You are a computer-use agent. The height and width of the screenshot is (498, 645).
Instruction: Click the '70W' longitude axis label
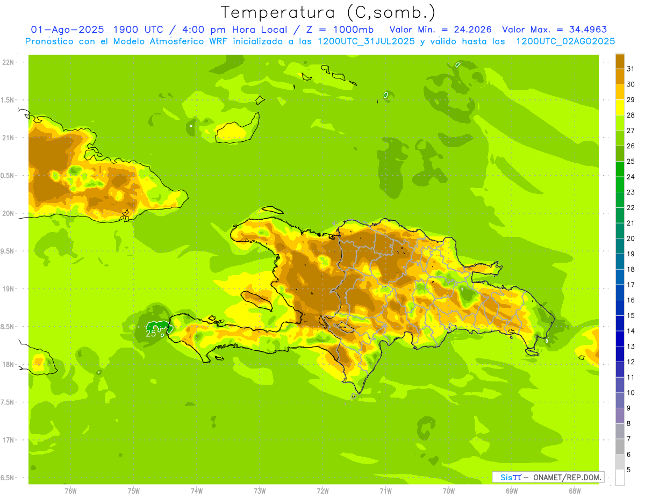point(449,491)
